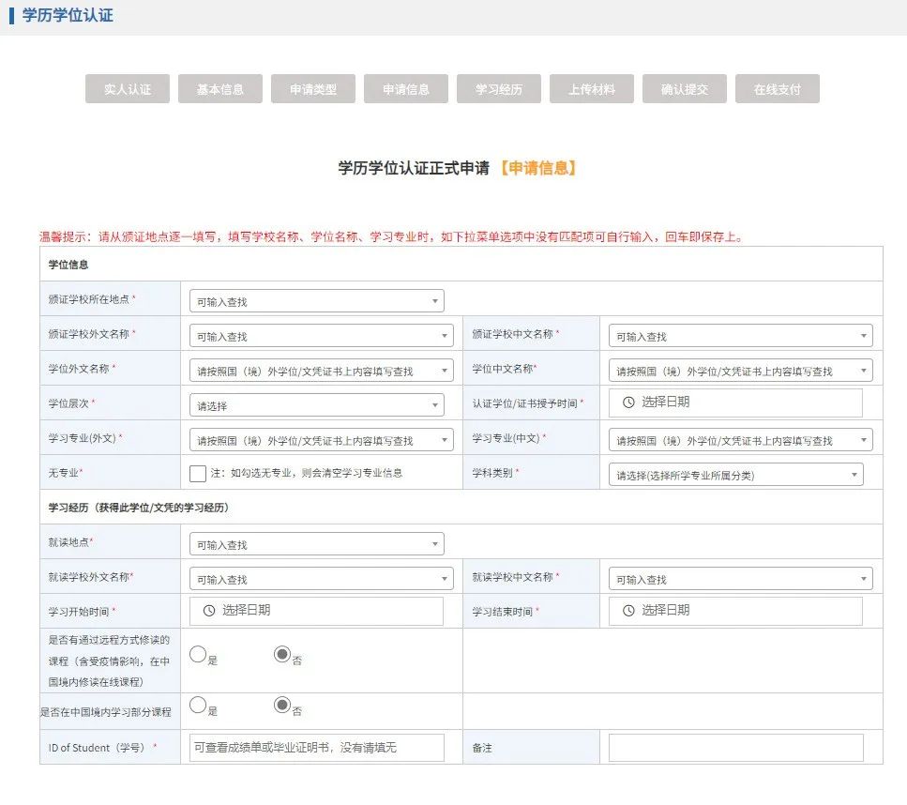Click the 在线支付 step button

pyautogui.click(x=778, y=89)
